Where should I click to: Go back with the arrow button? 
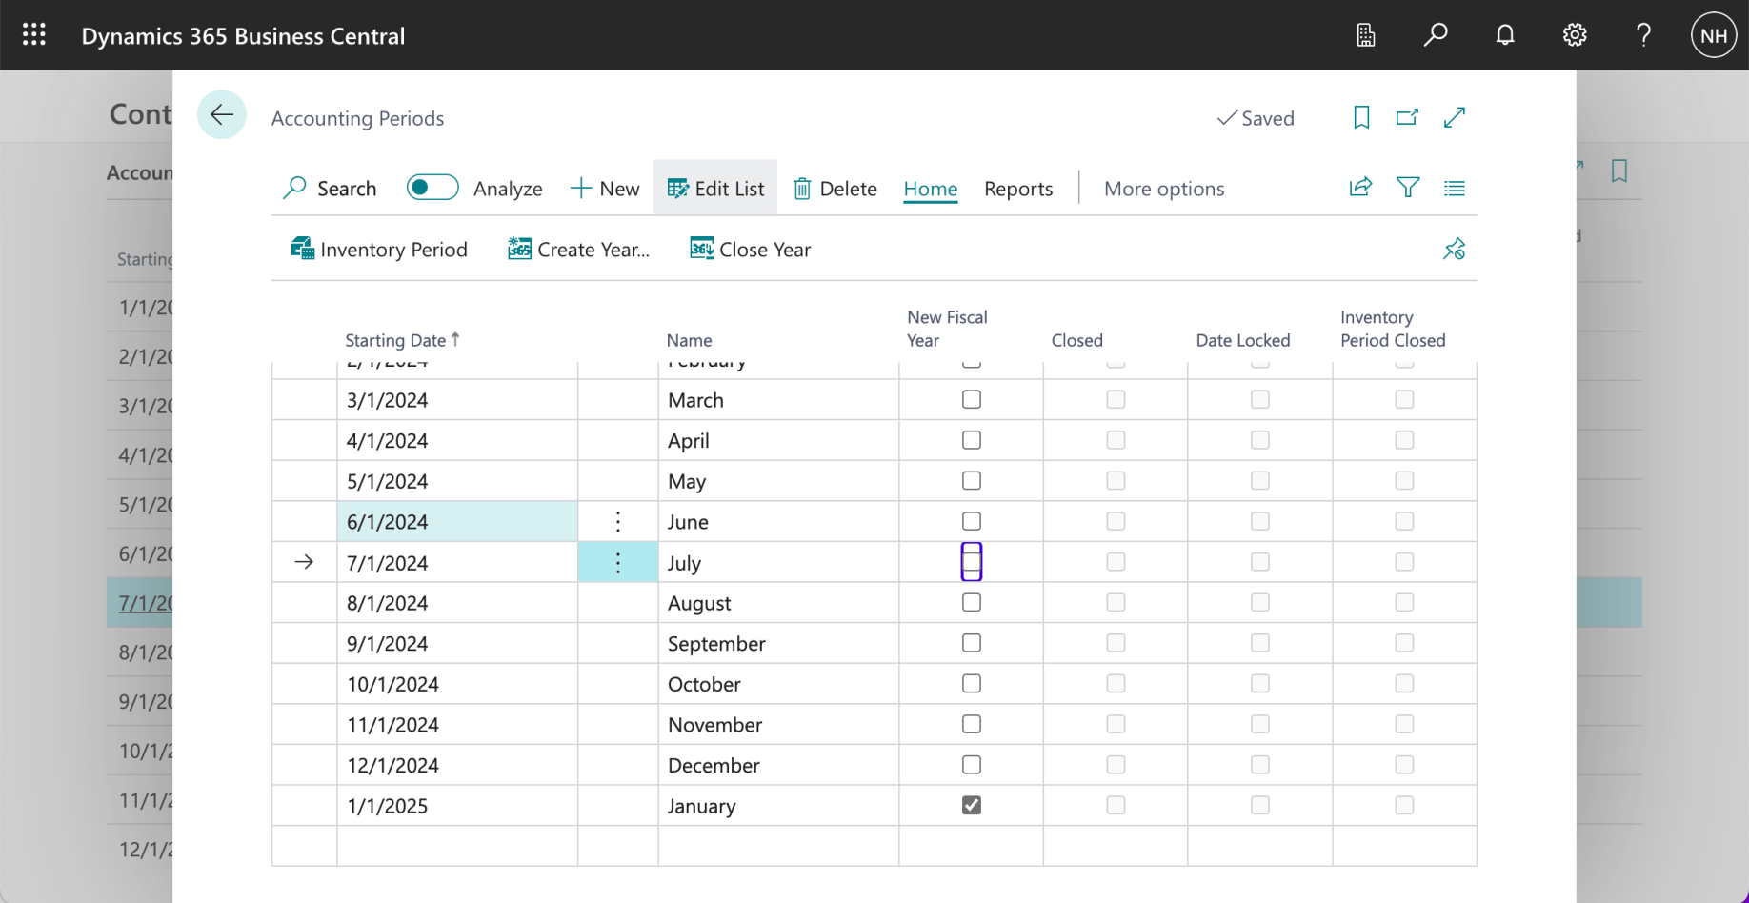point(222,115)
